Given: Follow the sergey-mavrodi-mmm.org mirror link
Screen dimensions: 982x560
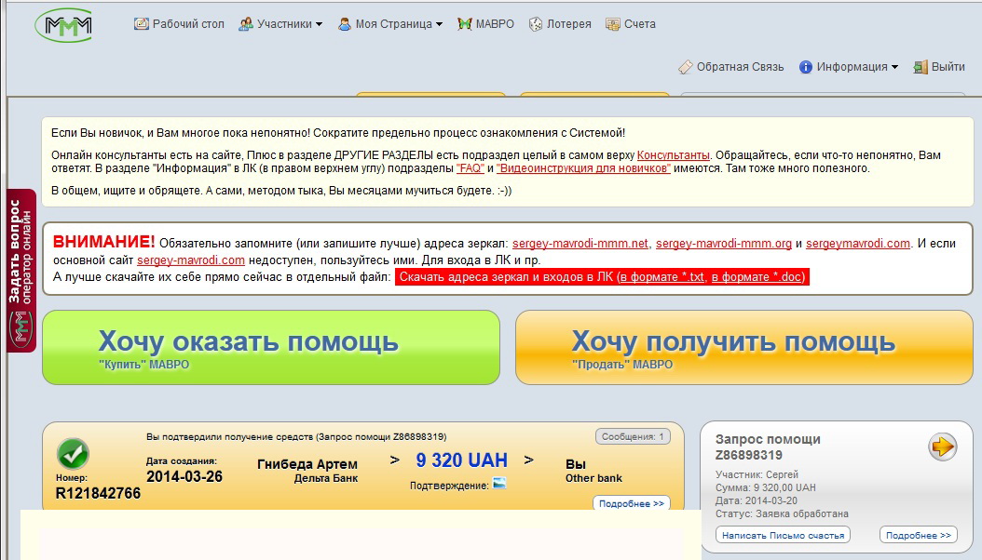Looking at the screenshot, I should point(723,243).
